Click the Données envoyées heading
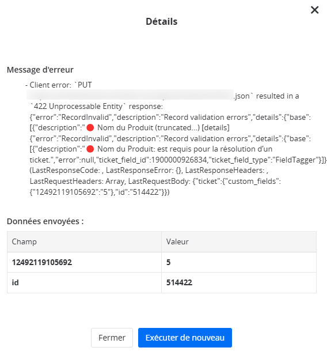 coord(45,221)
